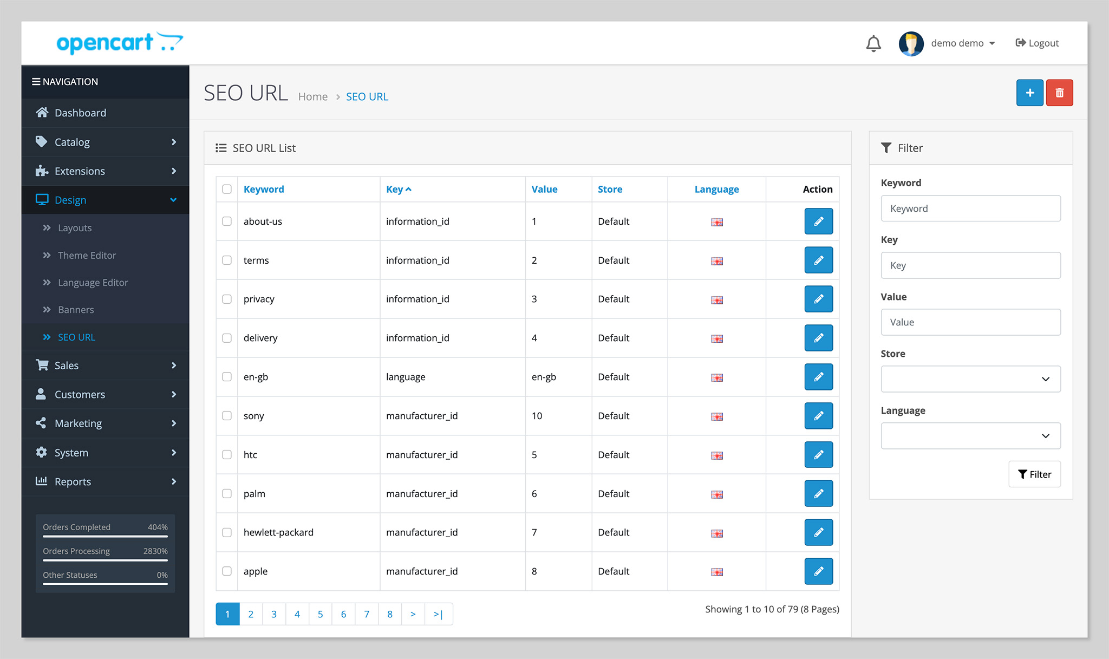Viewport: 1109px width, 659px height.
Task: Click the Keyword filter input field
Action: (x=970, y=208)
